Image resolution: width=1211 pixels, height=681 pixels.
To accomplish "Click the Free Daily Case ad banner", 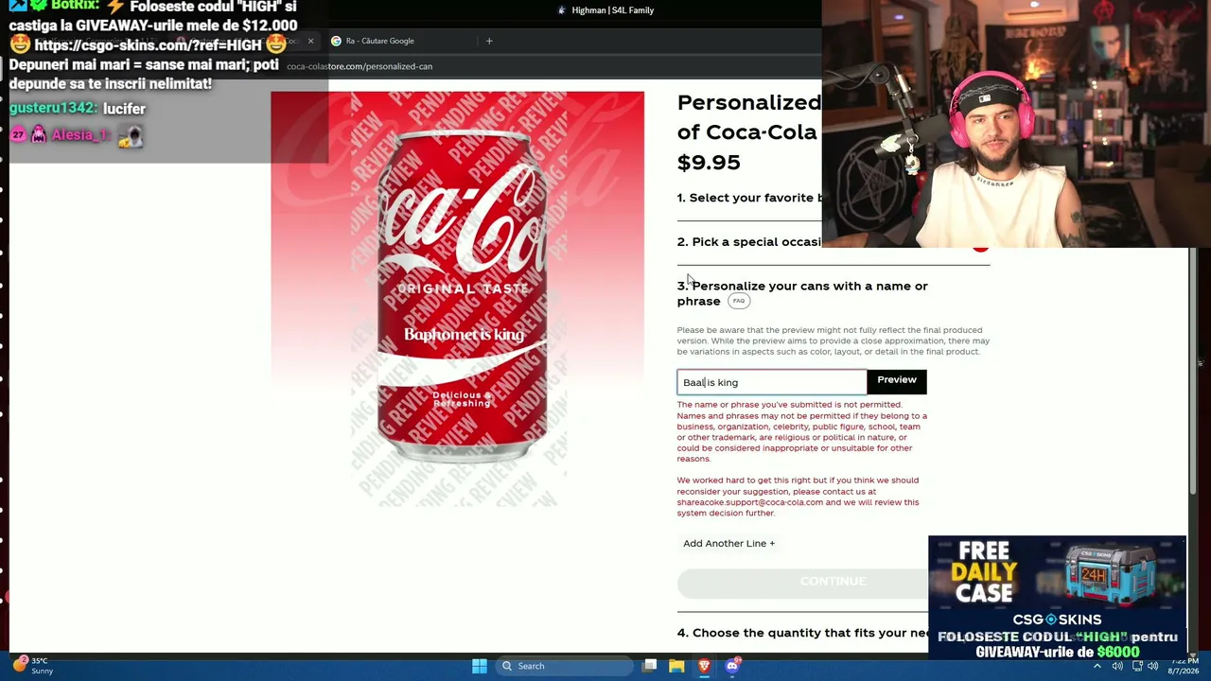I will 1057,598.
